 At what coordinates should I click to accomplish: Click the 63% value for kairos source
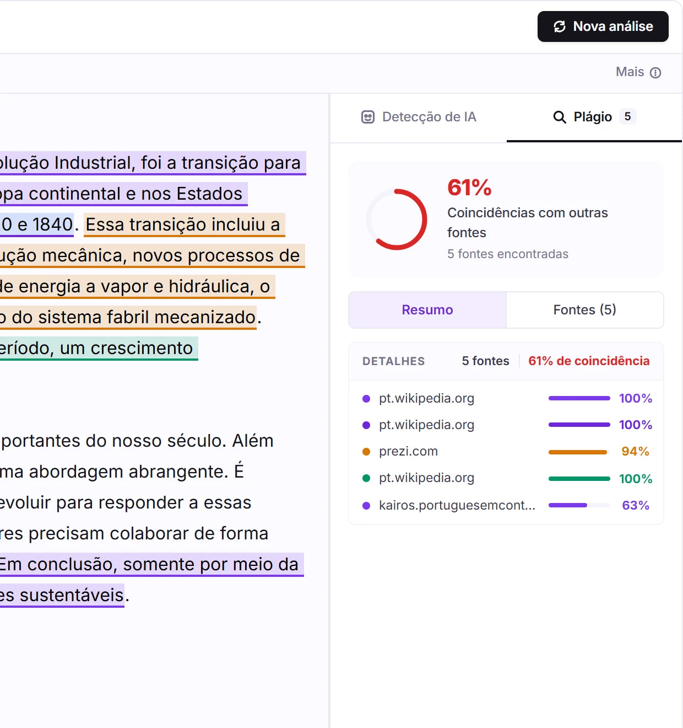coord(636,505)
